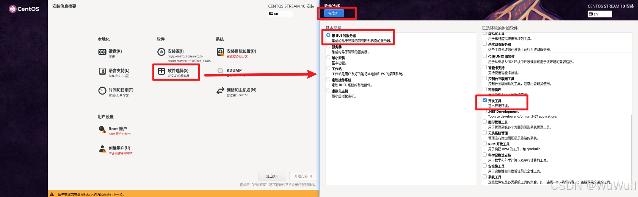The height and width of the screenshot is (197, 638).
Task: Open 安装目标位置(D) disk icon
Action: (220, 52)
